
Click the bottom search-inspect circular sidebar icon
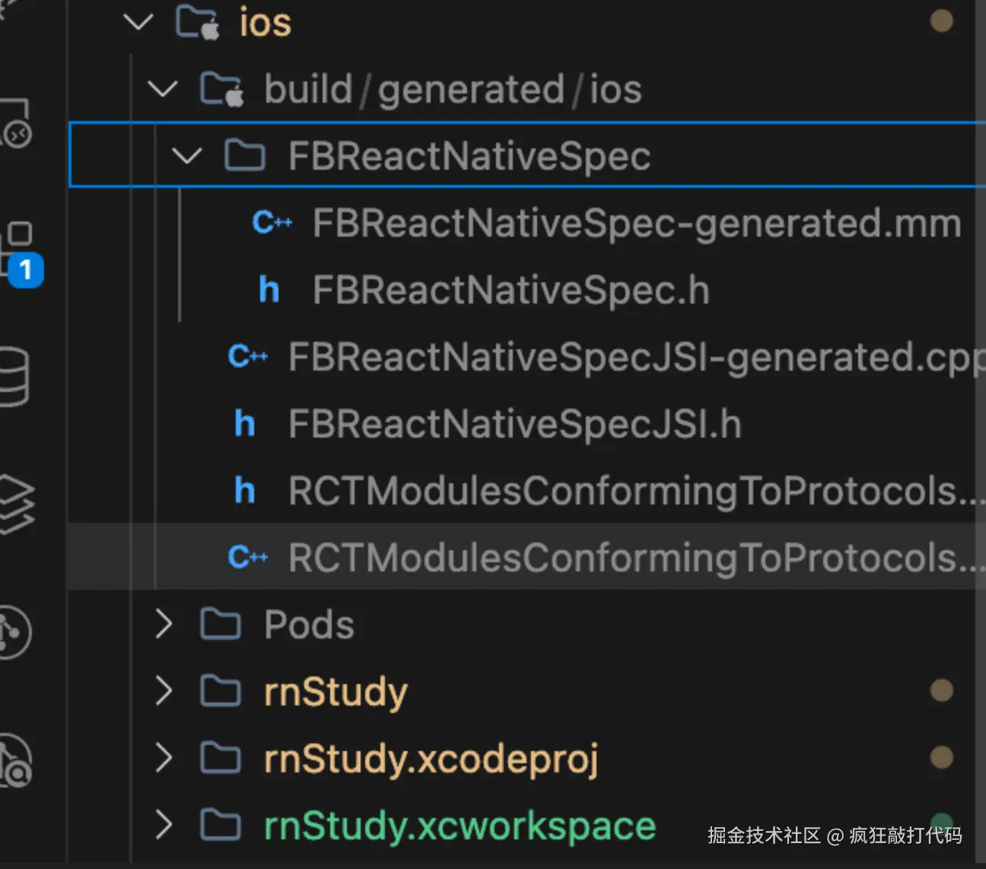(15, 761)
